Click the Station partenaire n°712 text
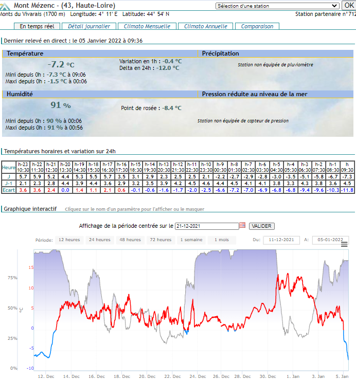This screenshot has width=356, height=381. point(326,14)
